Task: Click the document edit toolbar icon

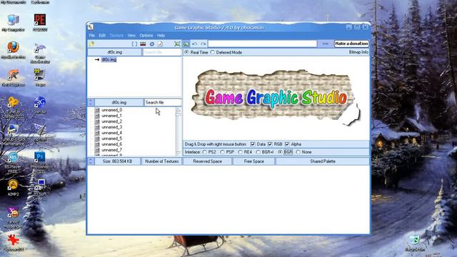Action: point(160,44)
